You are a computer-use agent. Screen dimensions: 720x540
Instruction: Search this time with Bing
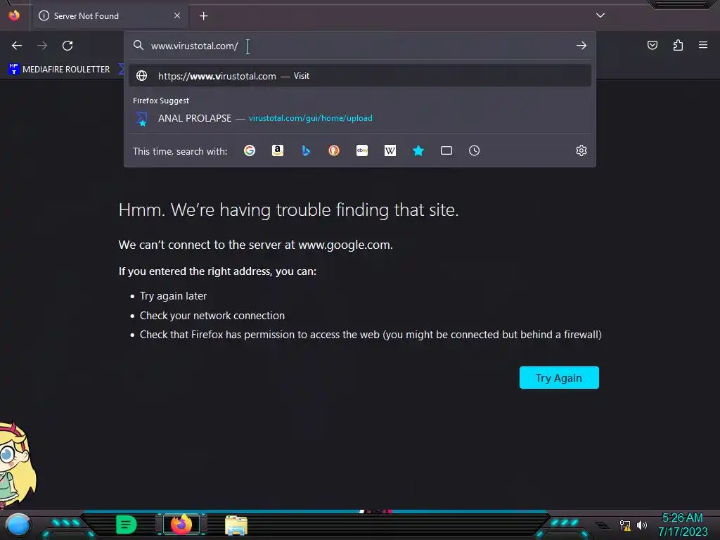point(306,150)
